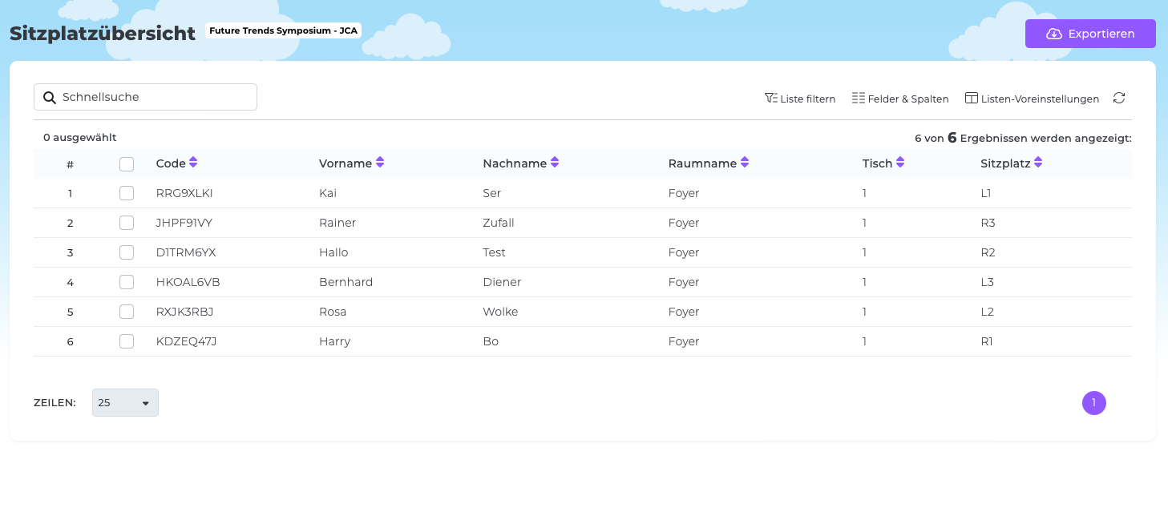1168x524 pixels.
Task: Sort by Code column arrows
Action: [193, 163]
